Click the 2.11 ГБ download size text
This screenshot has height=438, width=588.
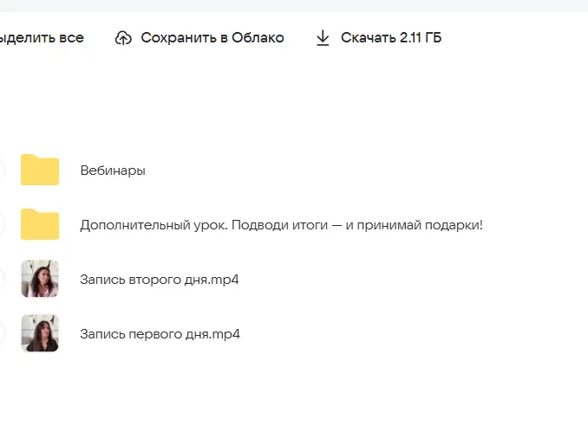[420, 38]
